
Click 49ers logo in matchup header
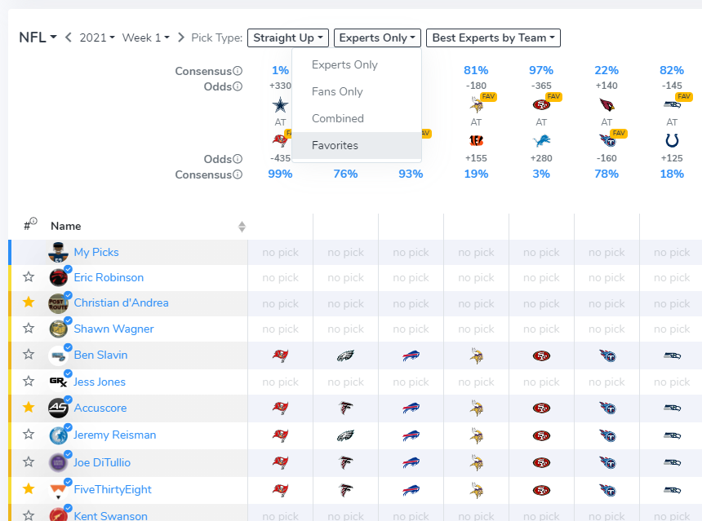click(541, 105)
